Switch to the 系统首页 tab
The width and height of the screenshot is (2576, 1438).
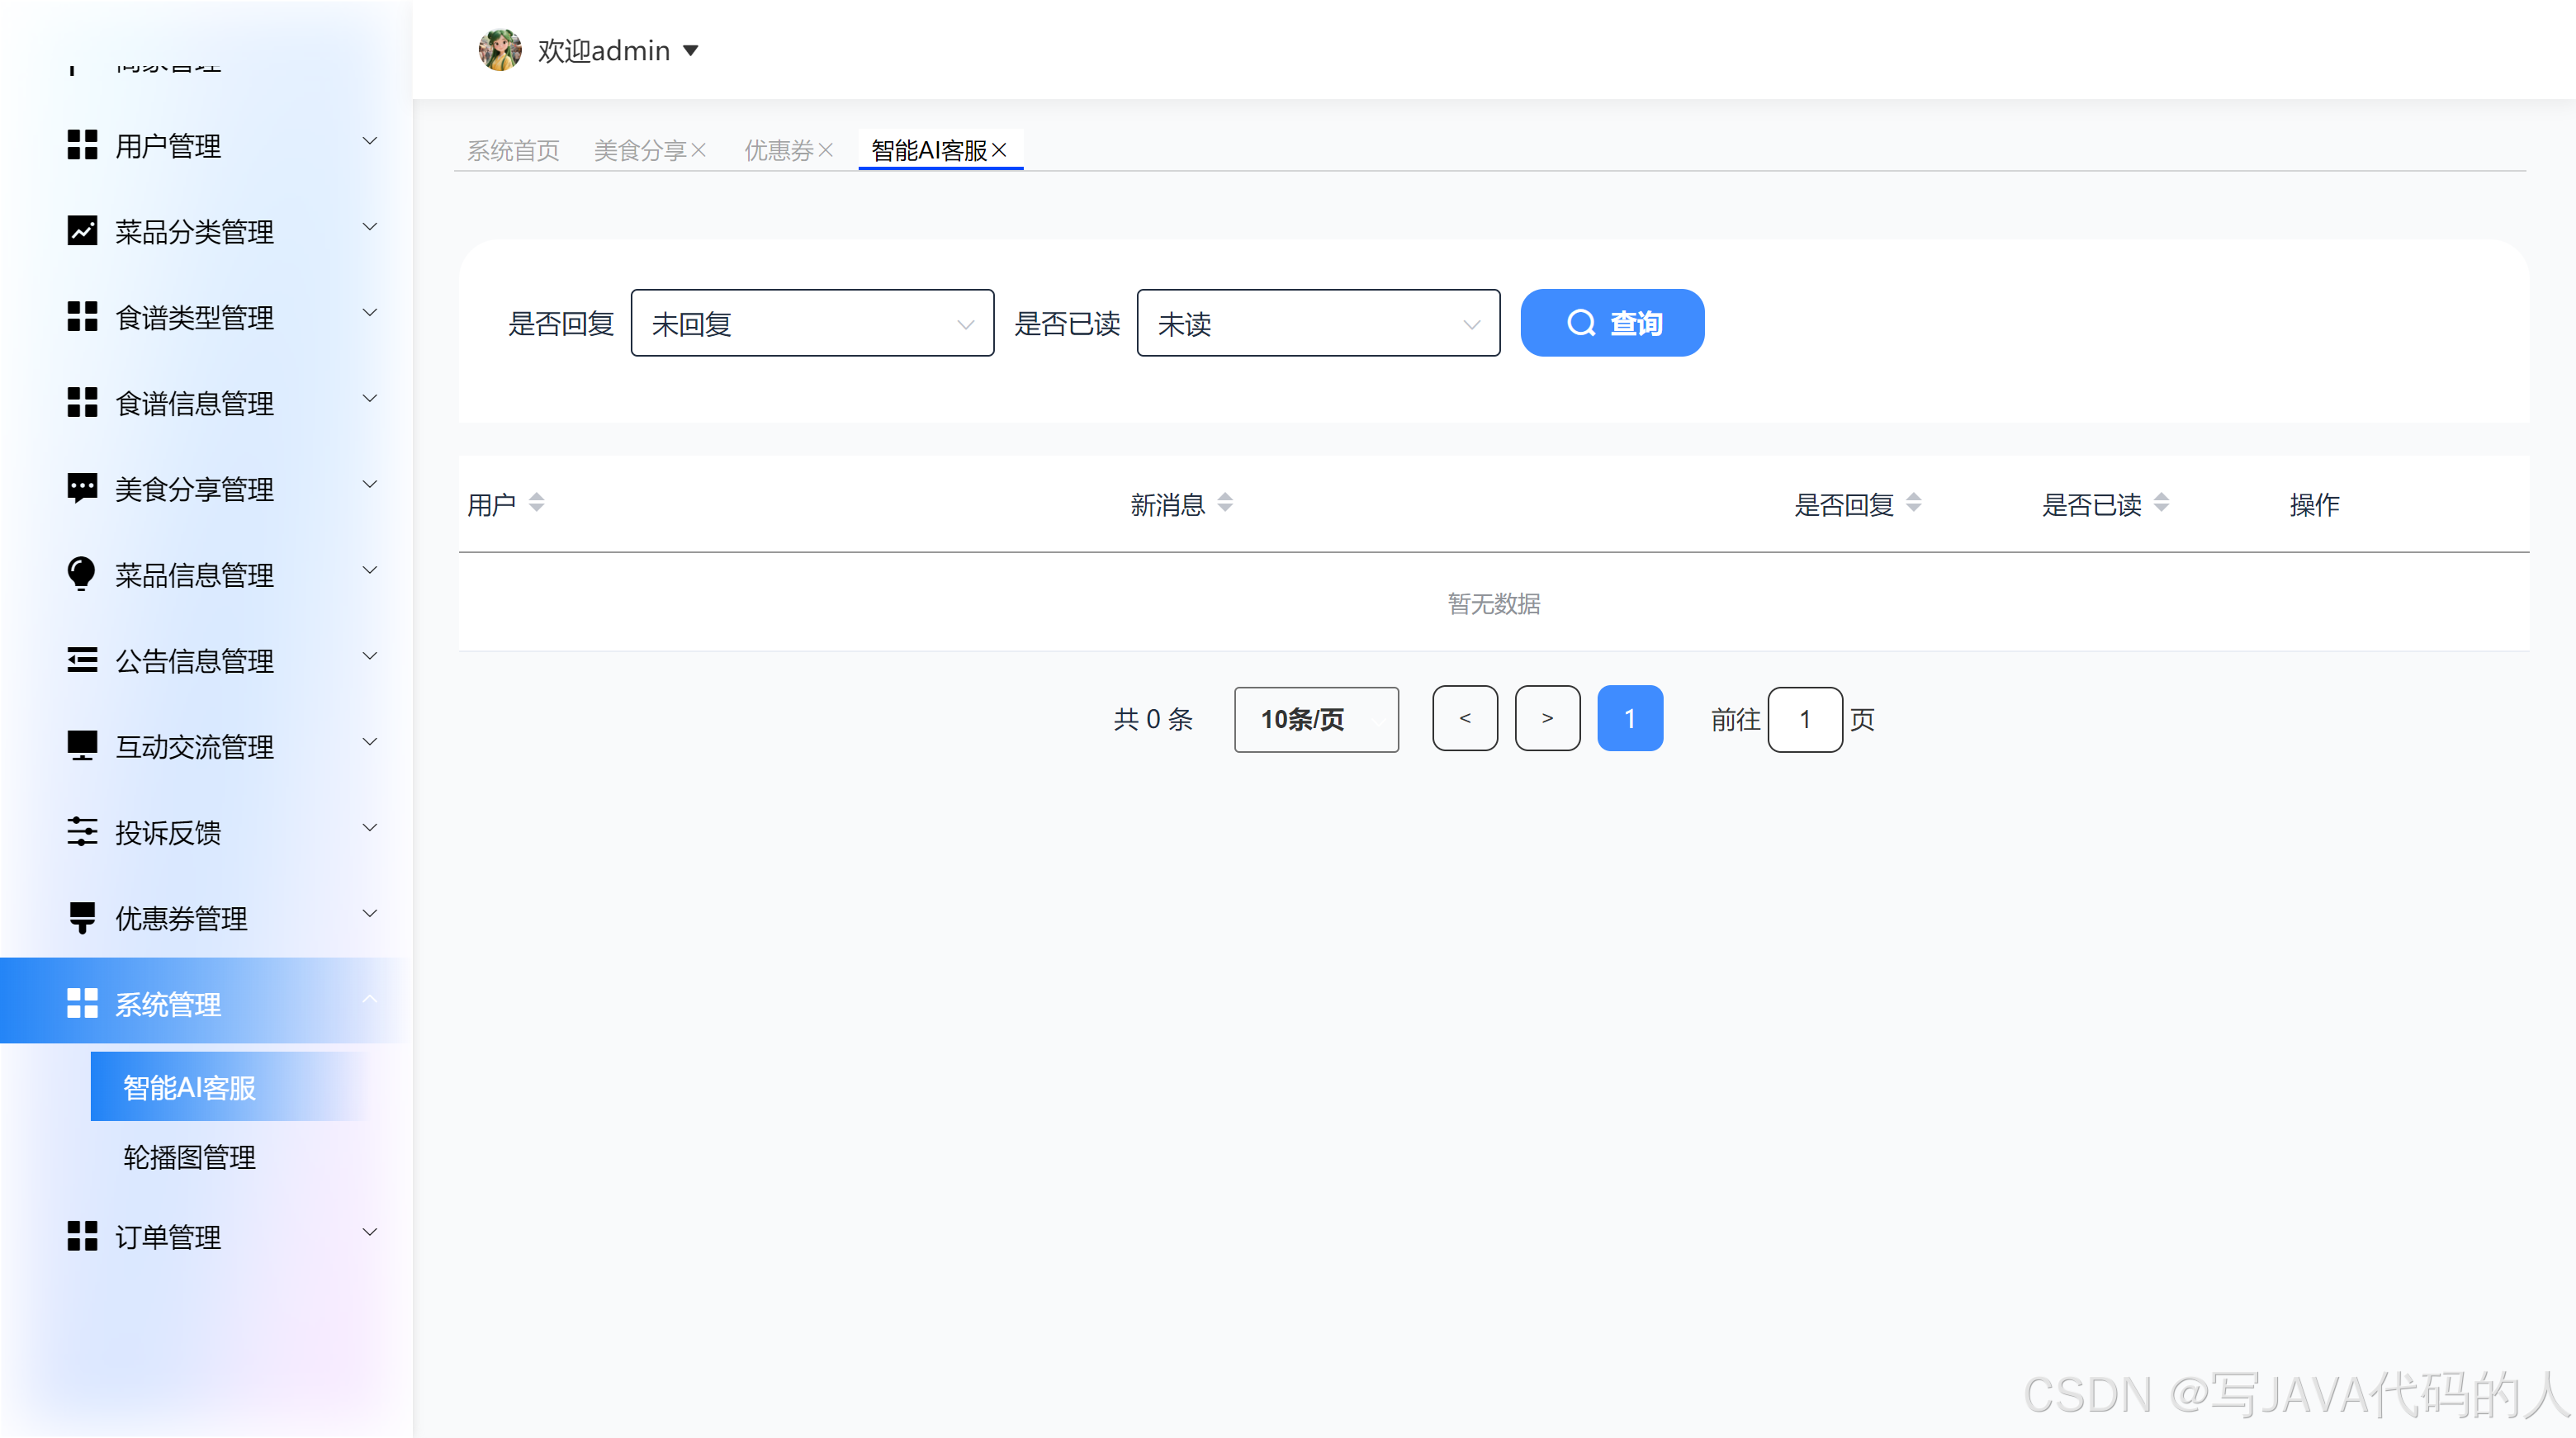(x=513, y=150)
